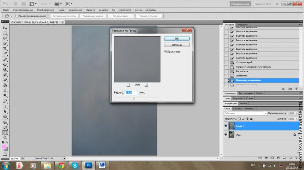The height and width of the screenshot is (170, 304).
Task: Click the zoom-in plus button under preview
Action: coord(146,85)
